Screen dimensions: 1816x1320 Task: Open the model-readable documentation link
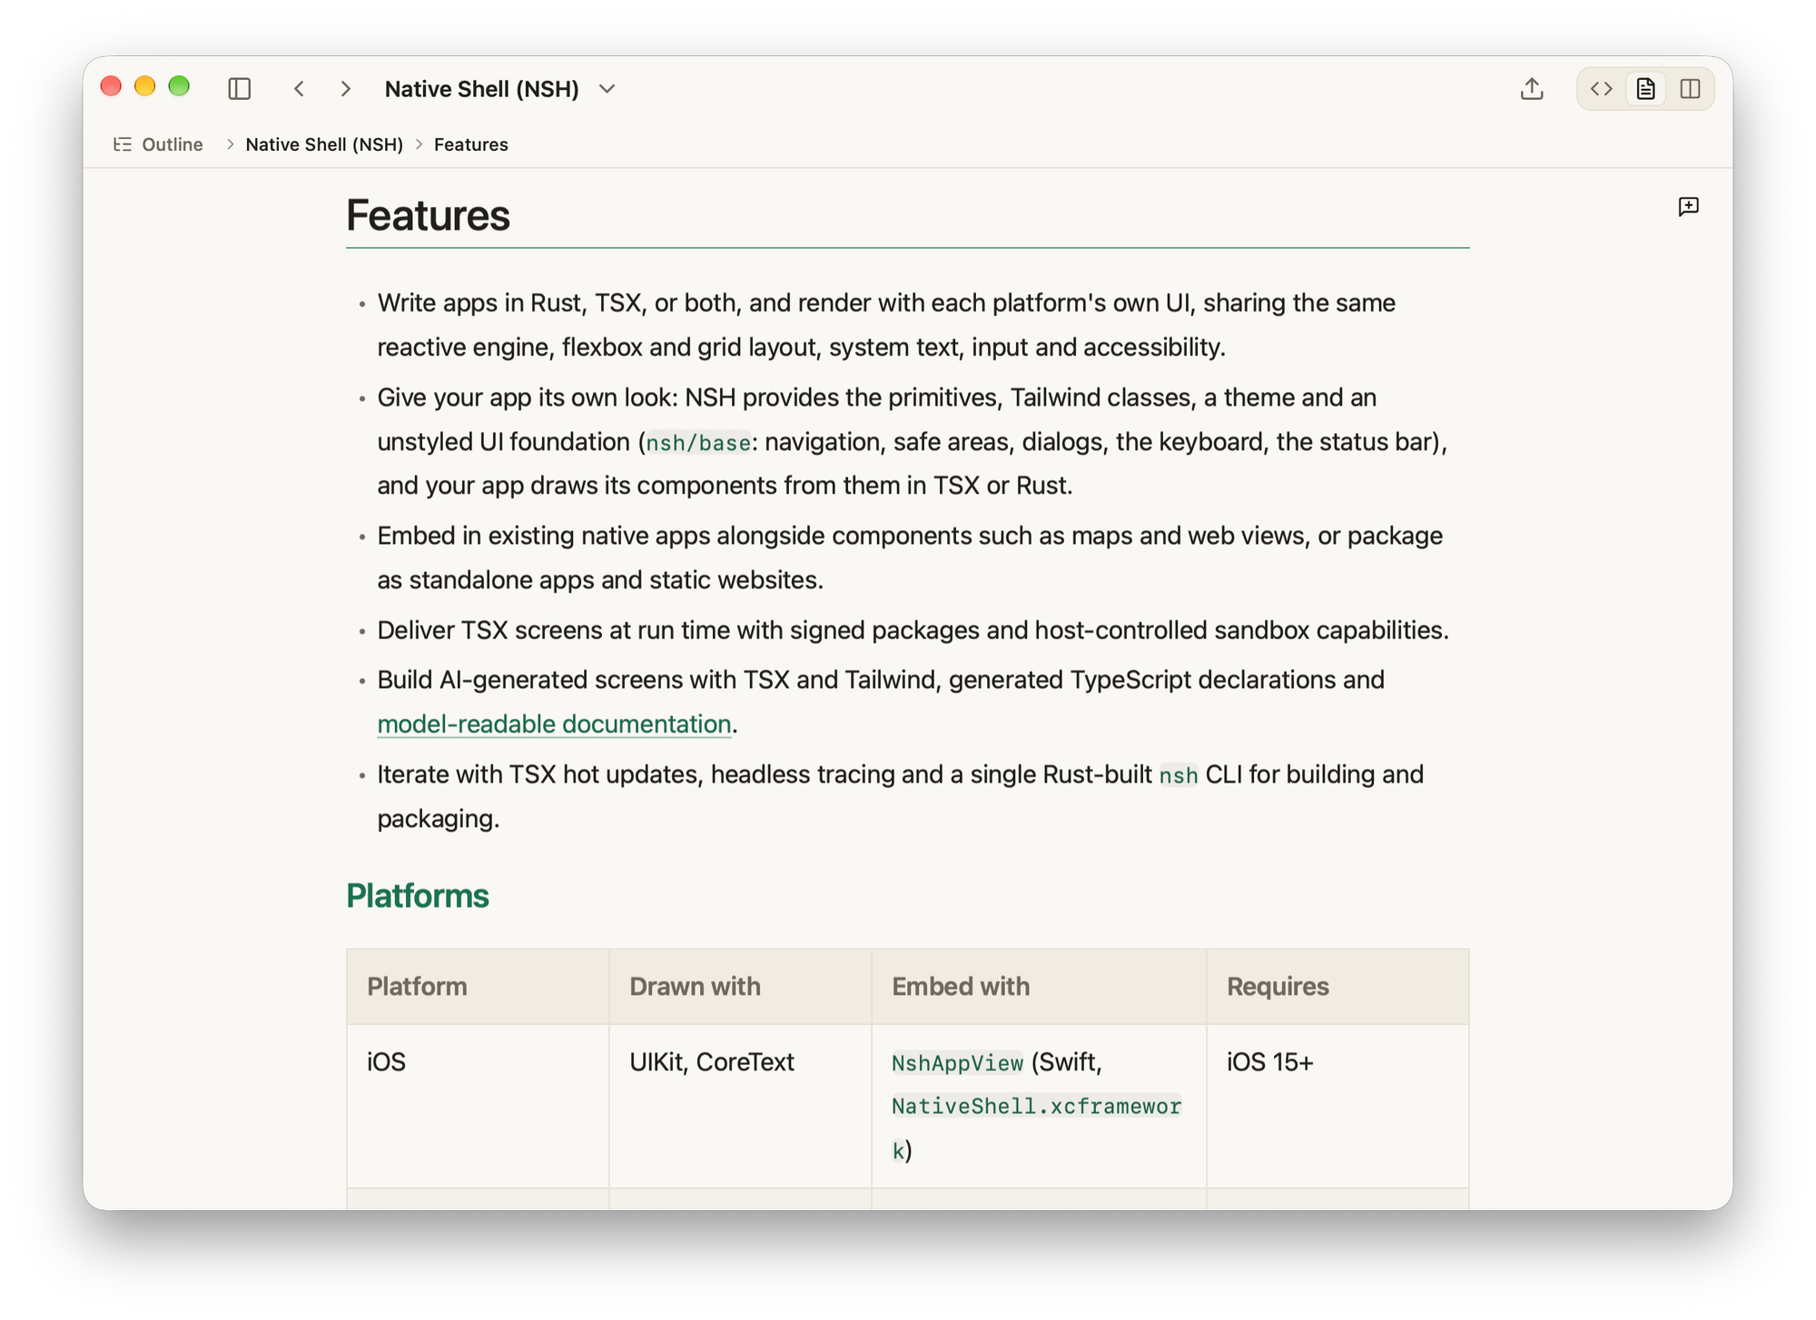(554, 724)
